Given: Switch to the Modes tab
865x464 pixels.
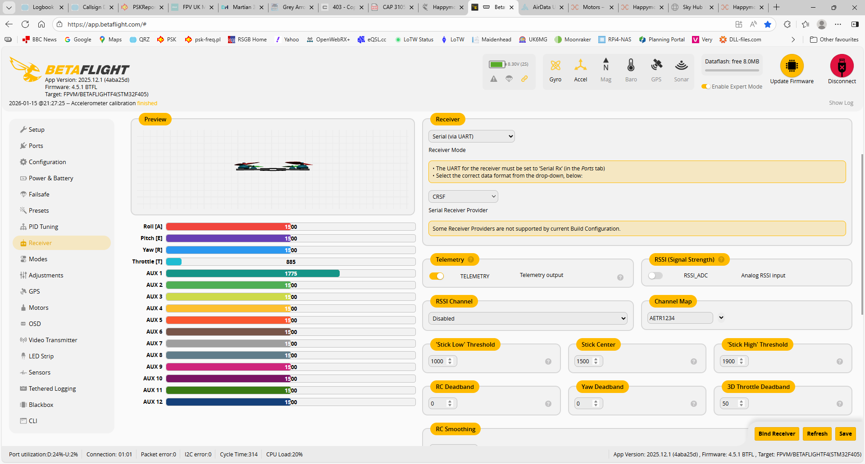Looking at the screenshot, I should pyautogui.click(x=38, y=259).
